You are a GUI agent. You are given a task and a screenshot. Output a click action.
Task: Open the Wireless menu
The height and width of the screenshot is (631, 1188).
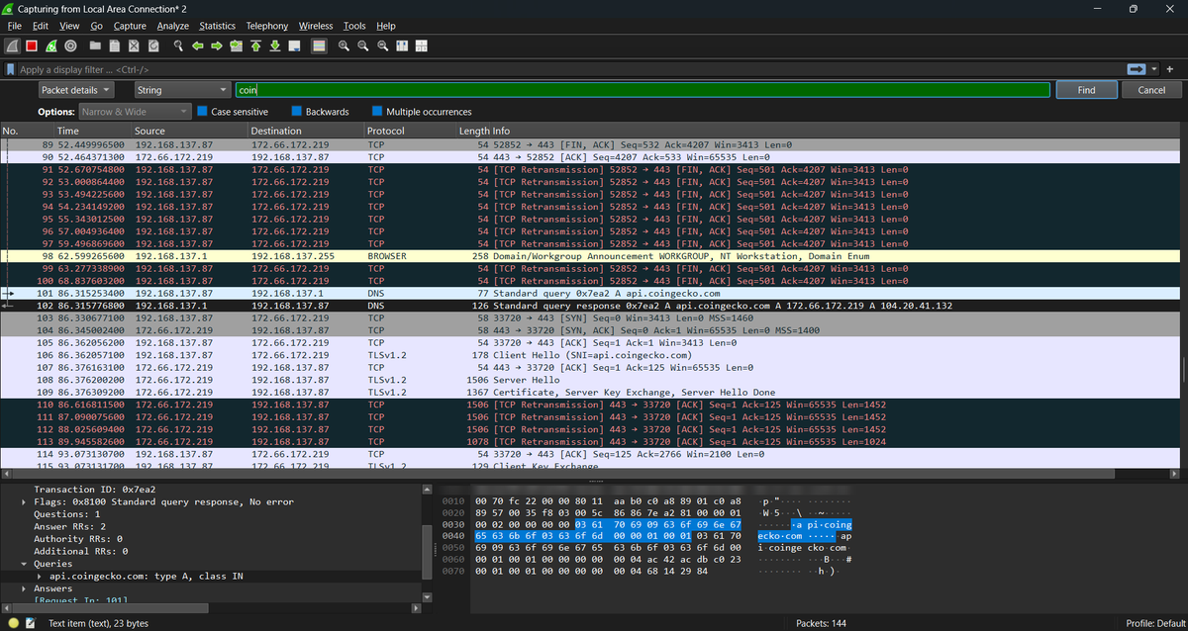(316, 26)
